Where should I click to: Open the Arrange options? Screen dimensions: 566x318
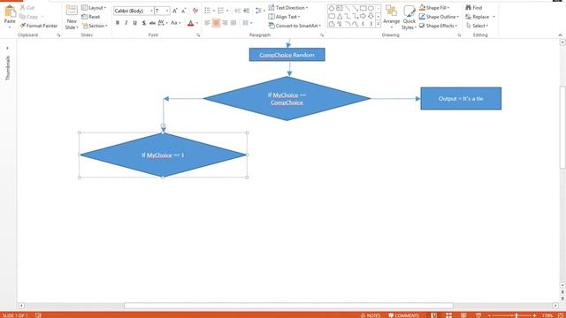coord(391,17)
